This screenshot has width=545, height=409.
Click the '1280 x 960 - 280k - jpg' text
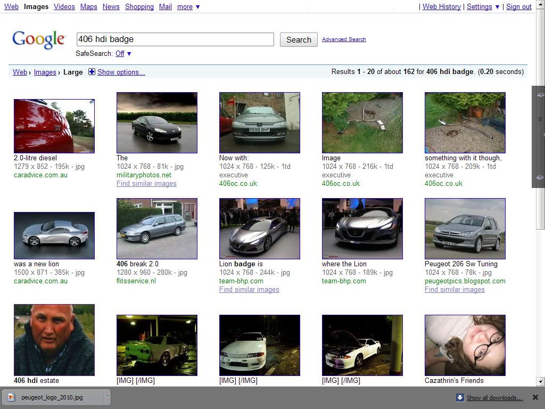pyautogui.click(x=152, y=272)
